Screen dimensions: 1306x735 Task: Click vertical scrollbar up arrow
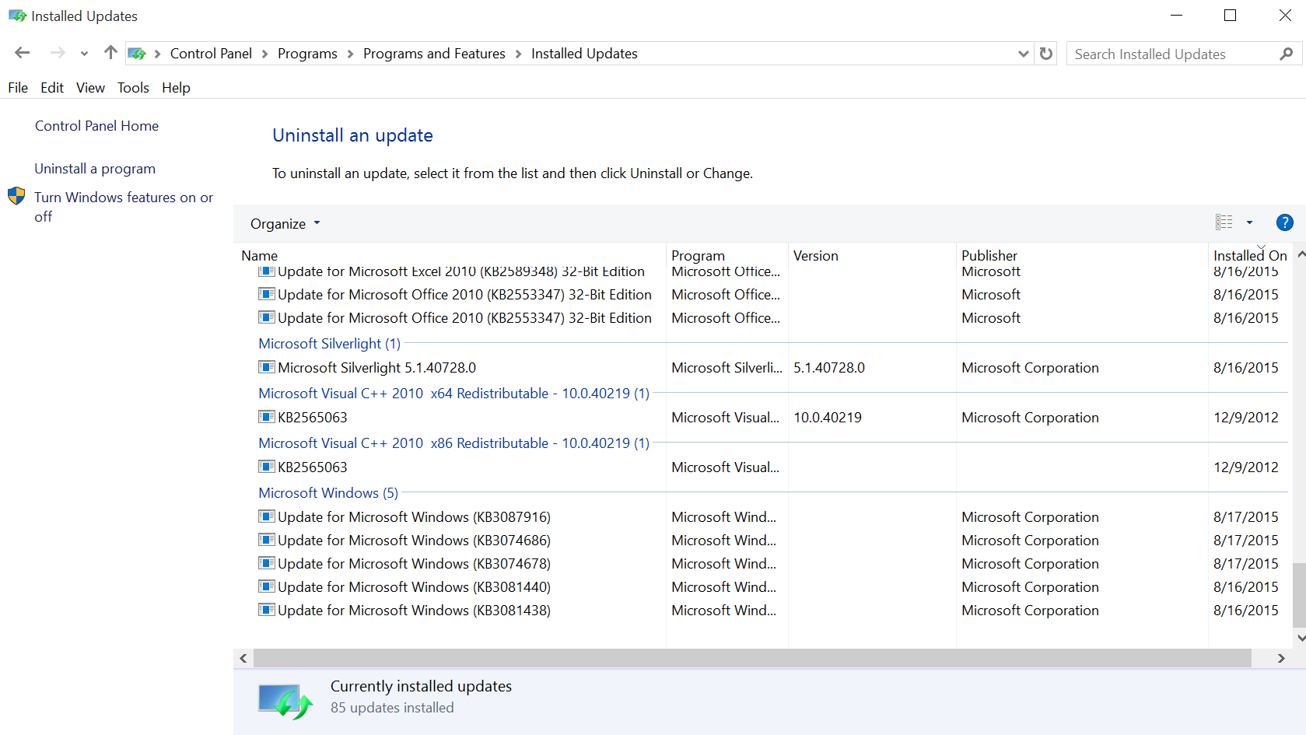(1300, 254)
